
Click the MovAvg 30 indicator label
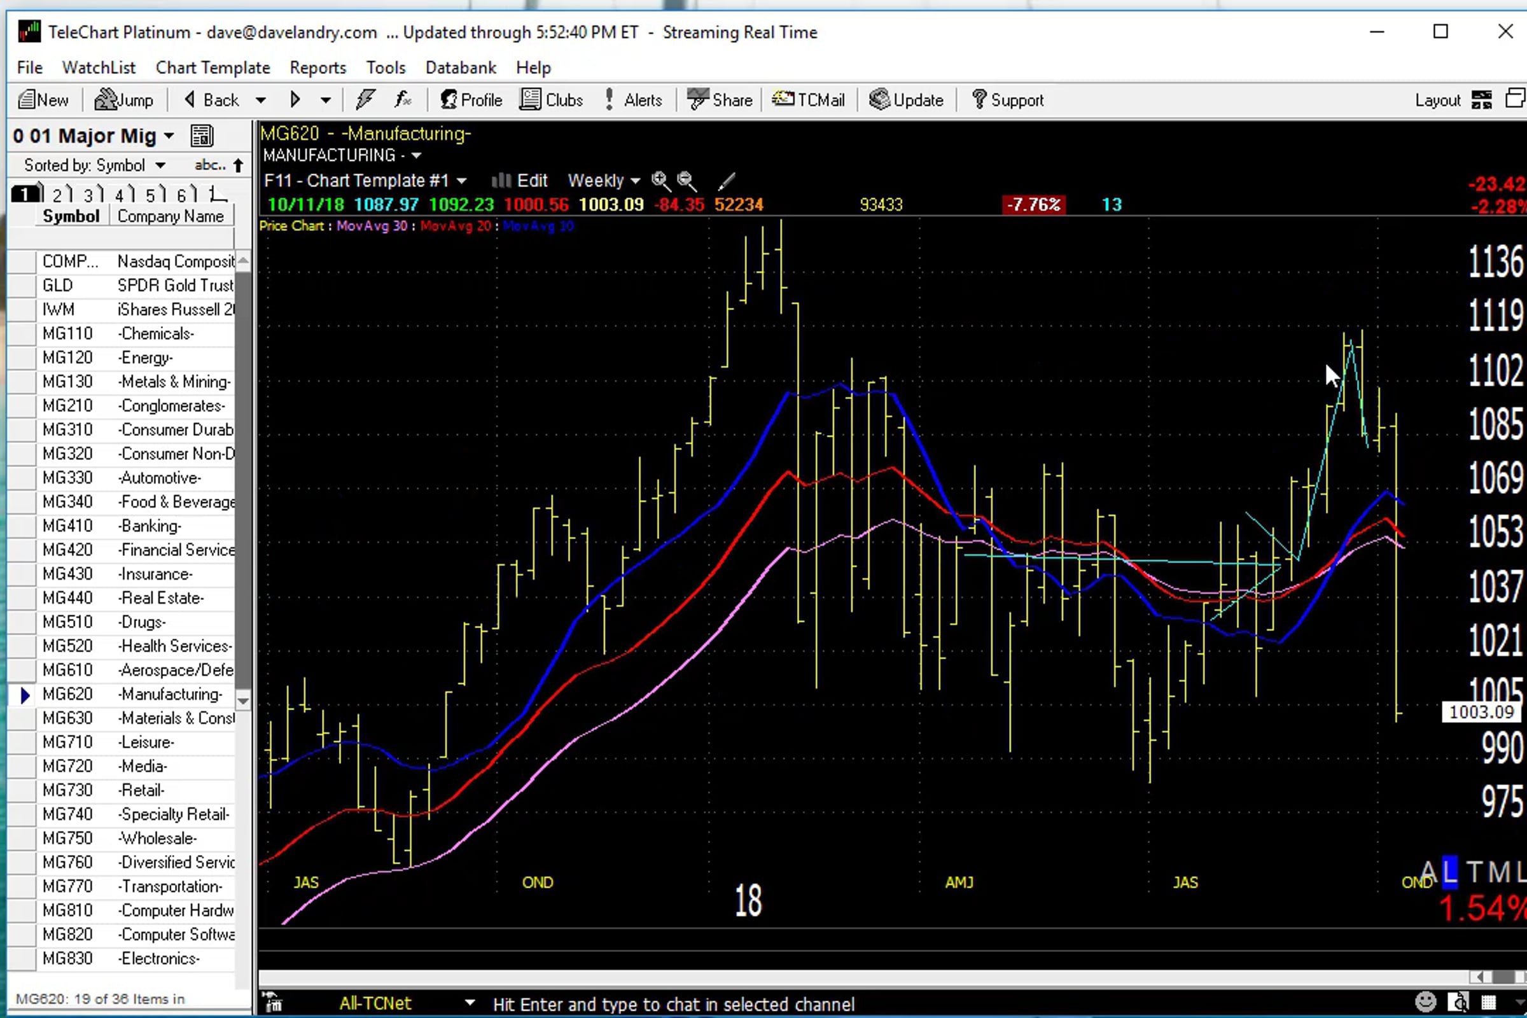point(372,226)
